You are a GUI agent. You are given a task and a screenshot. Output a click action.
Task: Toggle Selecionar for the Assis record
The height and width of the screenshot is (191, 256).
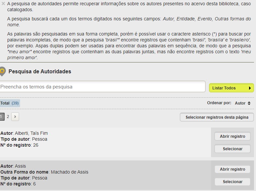tap(232, 182)
